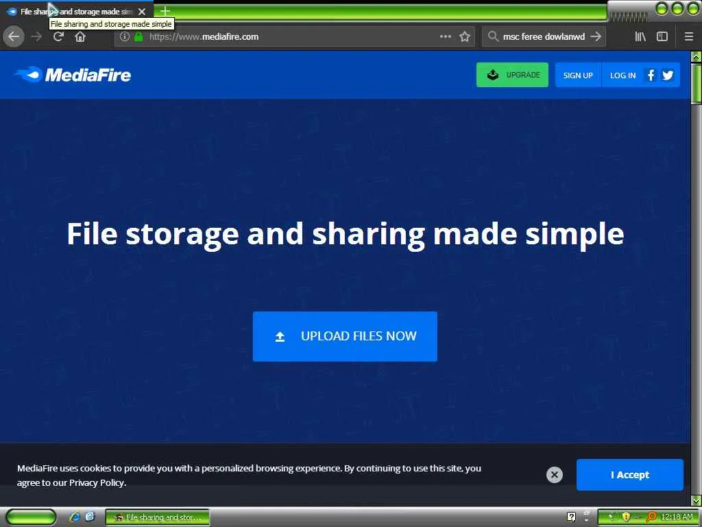Click the search magnifier icon
The height and width of the screenshot is (527, 702).
coord(493,37)
